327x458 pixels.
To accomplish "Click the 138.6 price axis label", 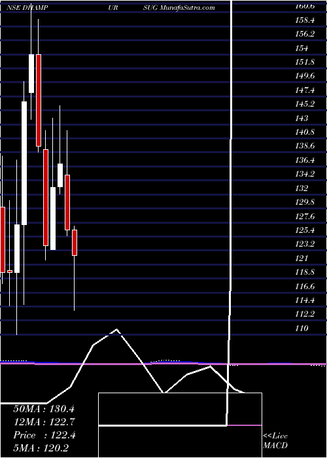I will click(305, 146).
